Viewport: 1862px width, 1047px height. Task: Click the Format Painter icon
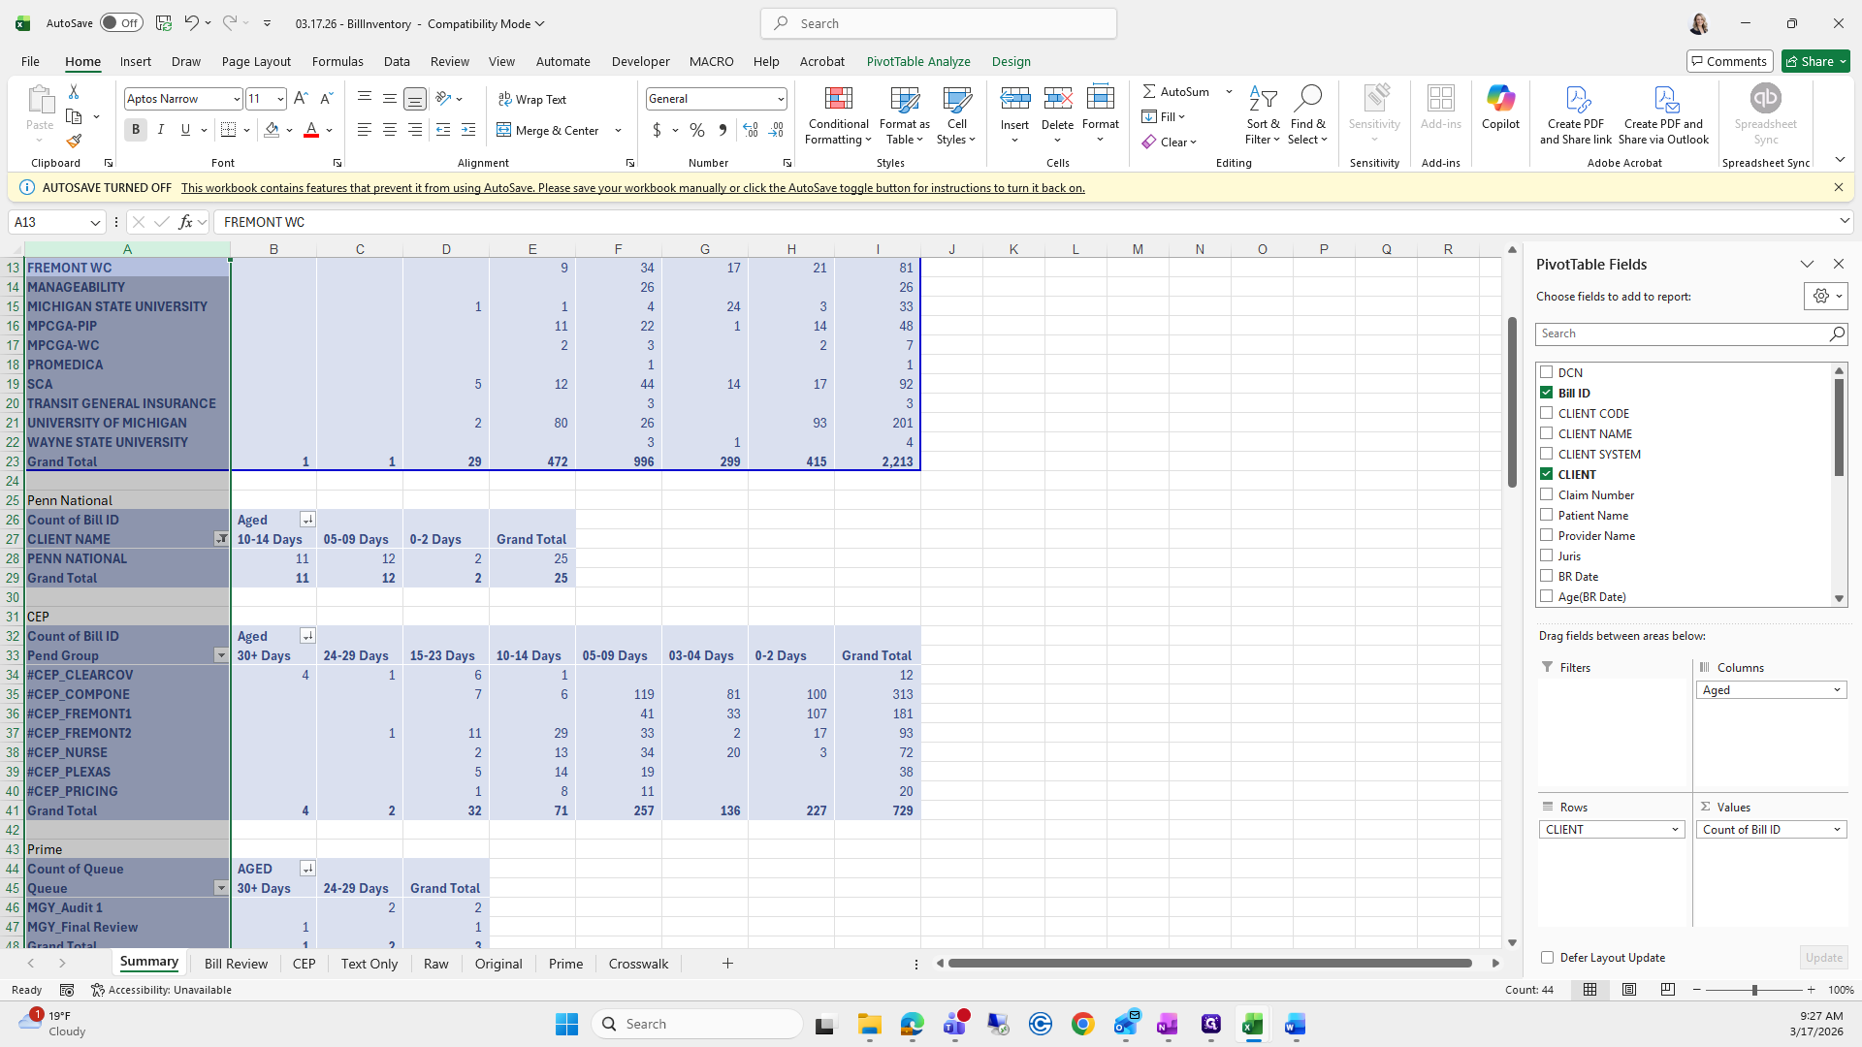(x=74, y=142)
